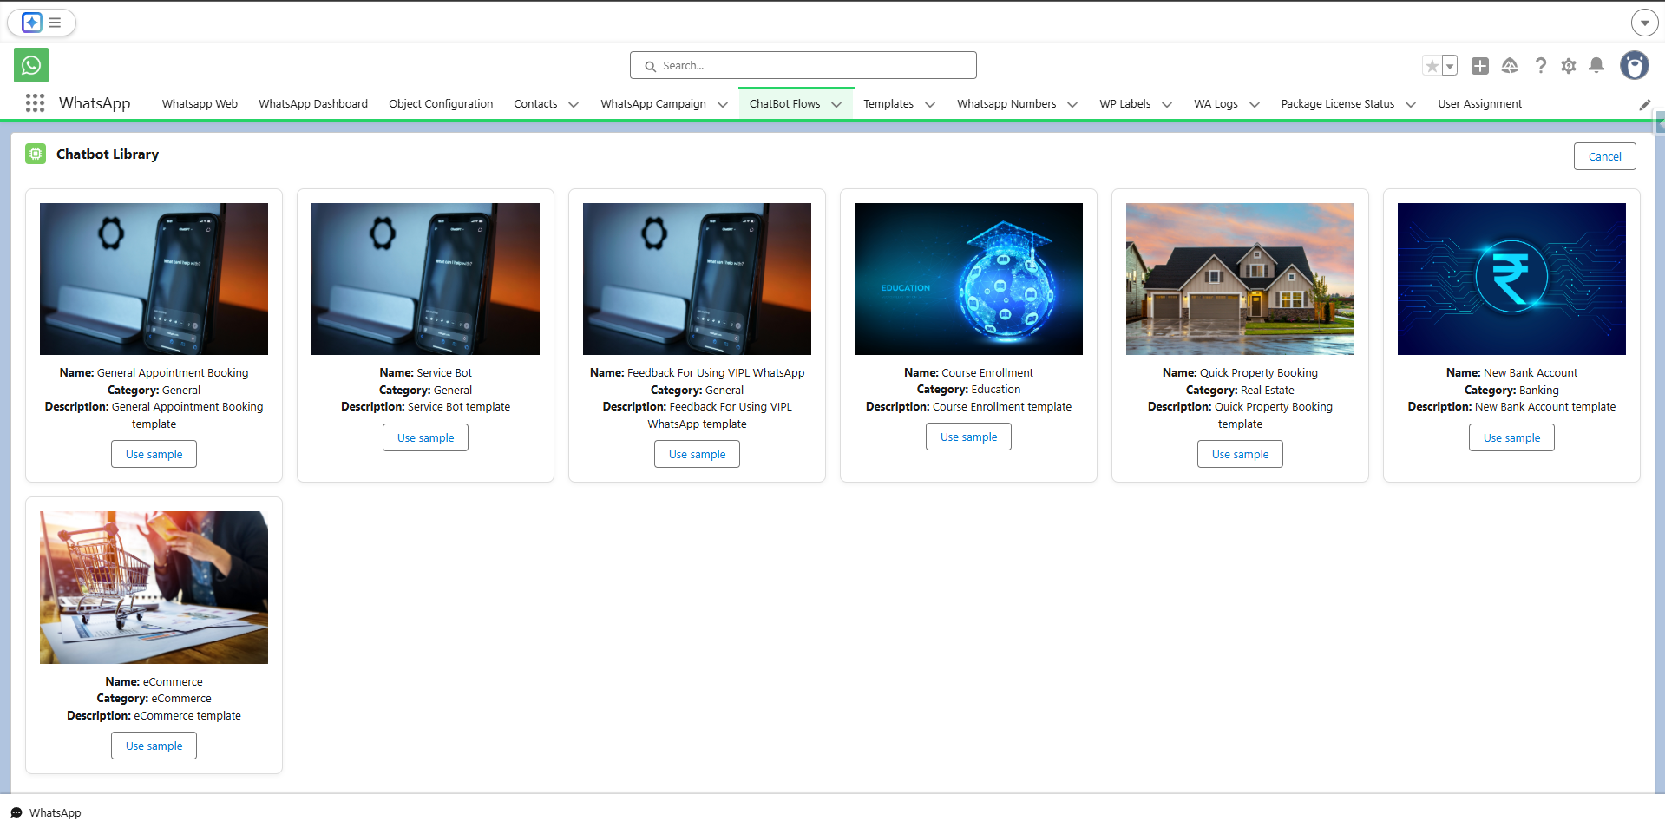Open the notifications bell icon

click(1596, 65)
